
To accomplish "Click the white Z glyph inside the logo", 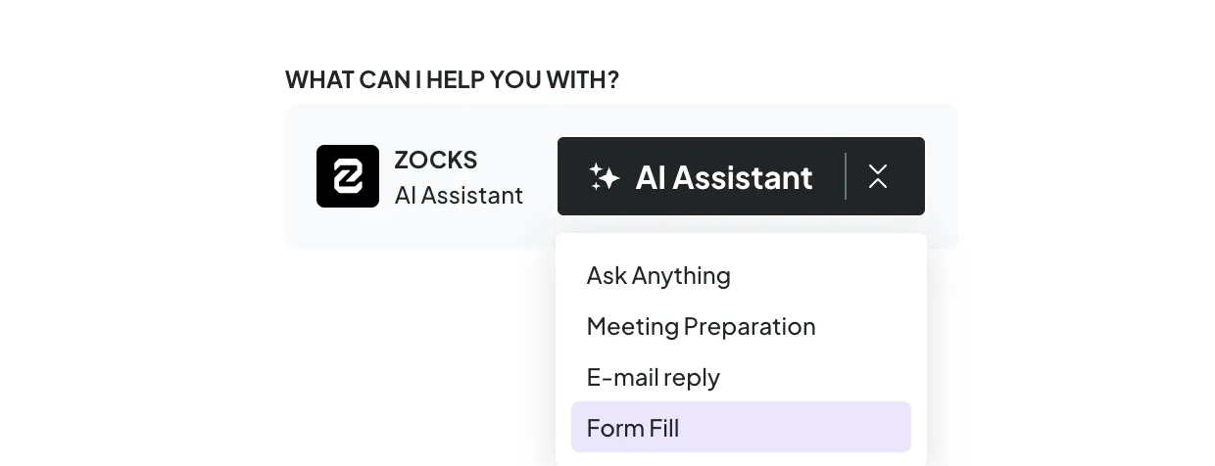I will point(348,176).
